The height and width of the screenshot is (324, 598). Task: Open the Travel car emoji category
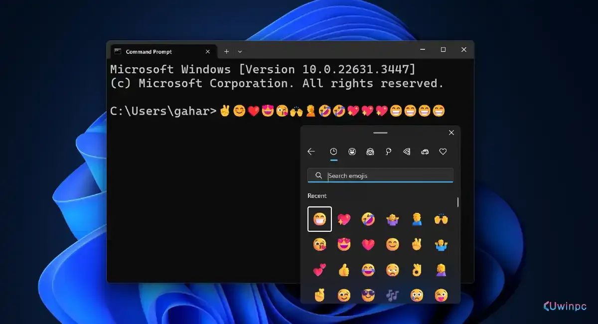pyautogui.click(x=424, y=152)
